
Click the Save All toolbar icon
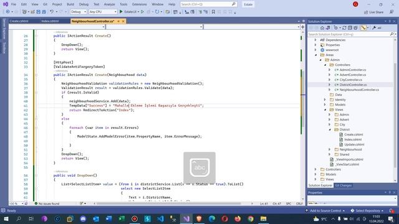coord(44,12)
